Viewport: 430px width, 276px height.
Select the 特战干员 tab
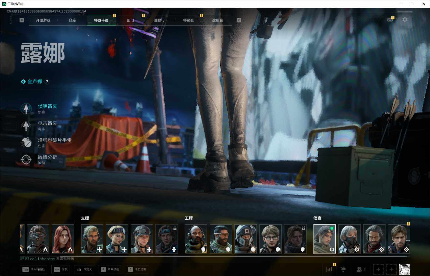pos(101,20)
